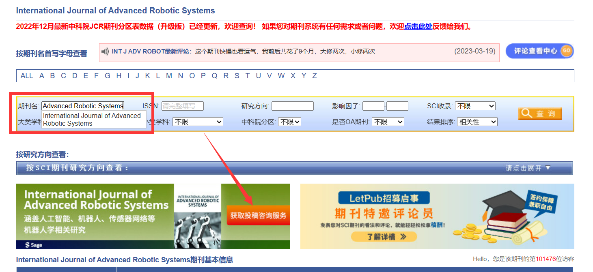The image size is (593, 272).
Task: Click the first 影响因子 range input box
Action: 373,105
